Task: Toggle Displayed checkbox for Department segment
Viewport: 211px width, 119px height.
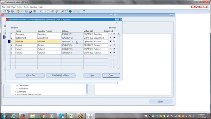Action: click(111, 38)
